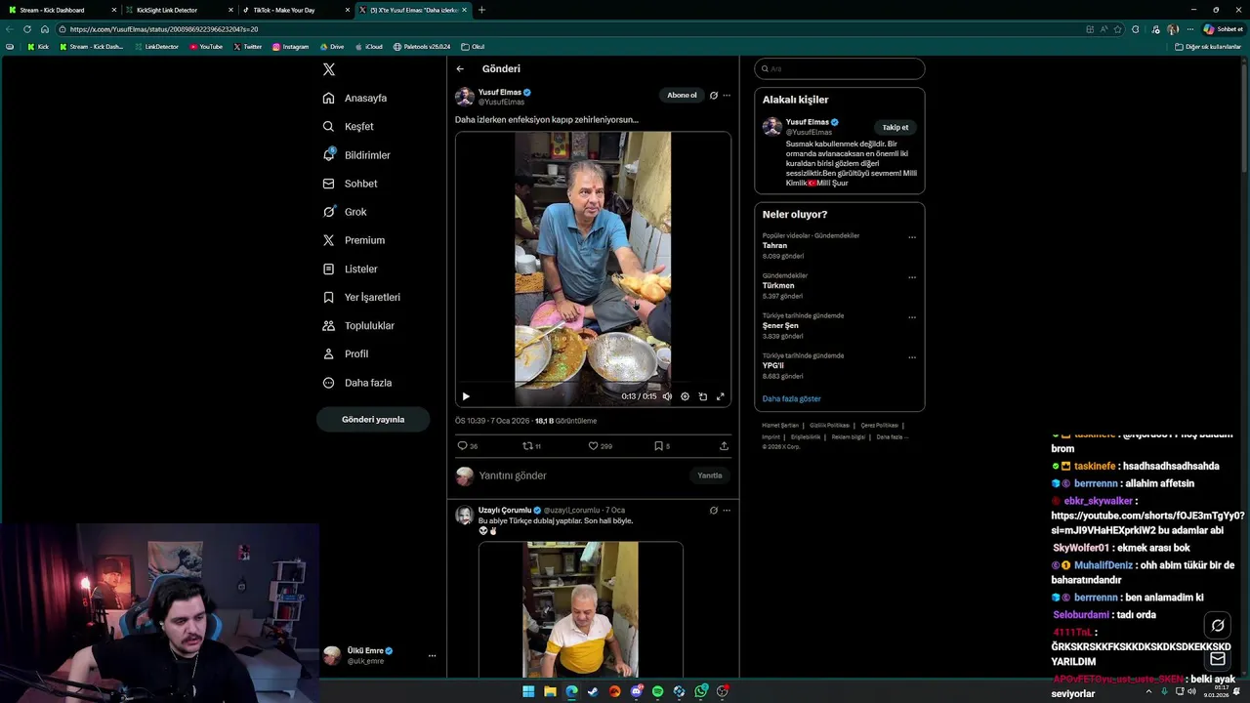Click Abone ol button
This screenshot has width=1250, height=703.
tap(682, 95)
